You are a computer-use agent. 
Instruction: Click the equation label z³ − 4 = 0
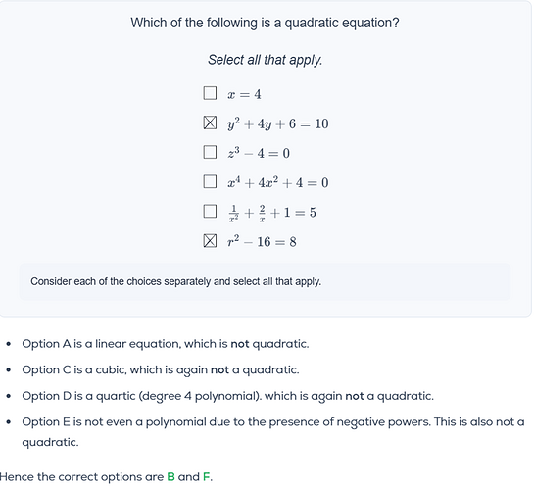click(x=259, y=153)
